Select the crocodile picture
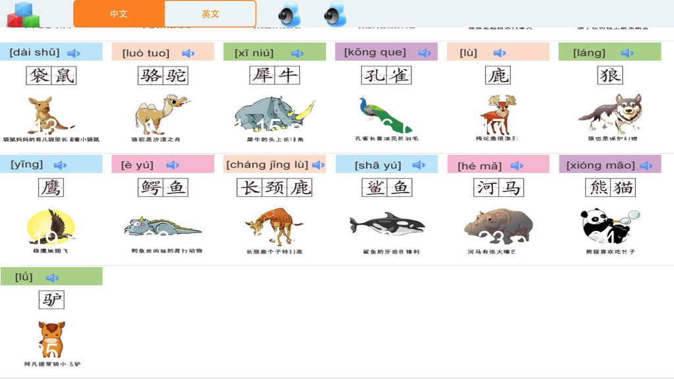The width and height of the screenshot is (674, 379). (x=163, y=227)
